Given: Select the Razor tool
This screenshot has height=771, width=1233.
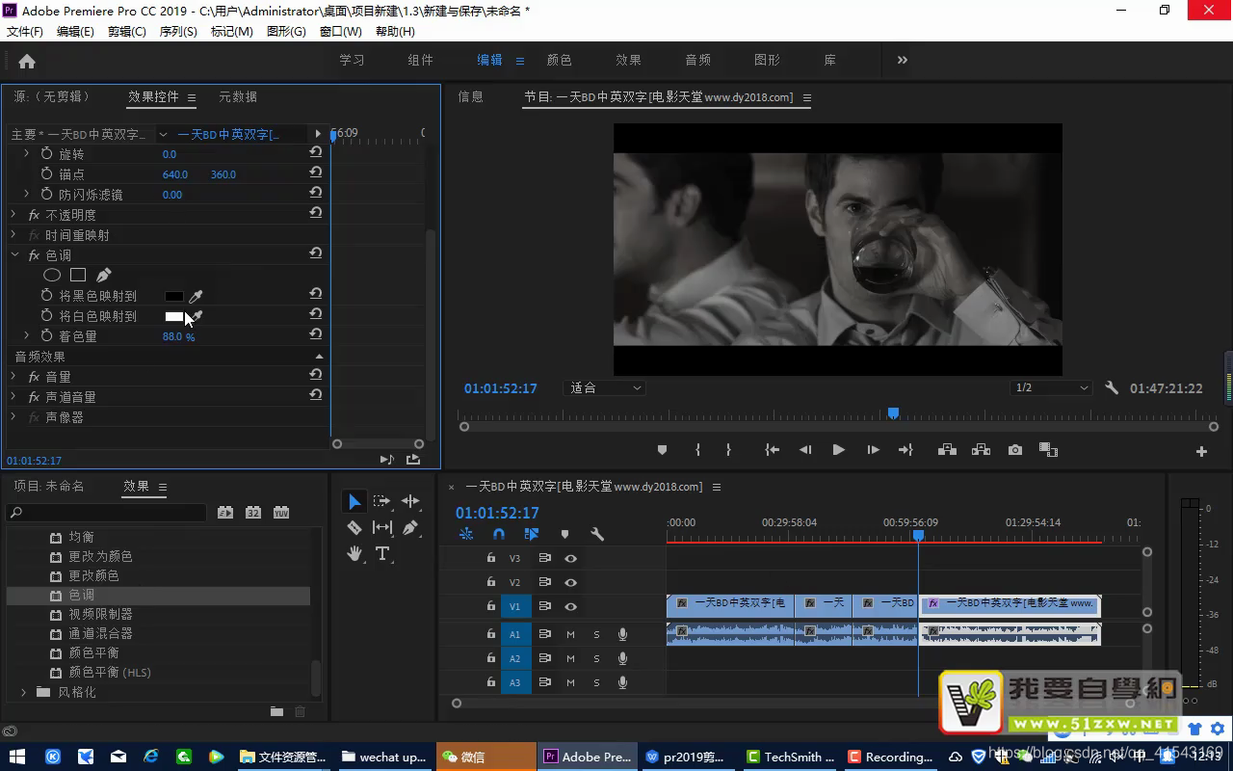Looking at the screenshot, I should click(354, 527).
